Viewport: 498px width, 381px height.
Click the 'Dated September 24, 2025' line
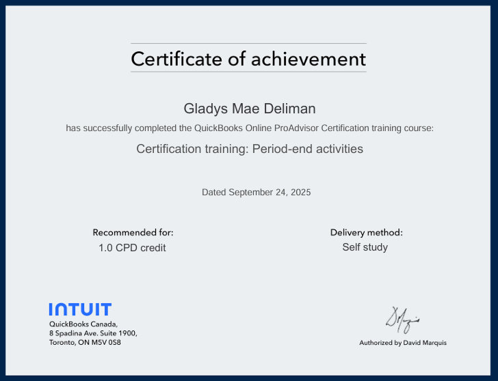257,193
